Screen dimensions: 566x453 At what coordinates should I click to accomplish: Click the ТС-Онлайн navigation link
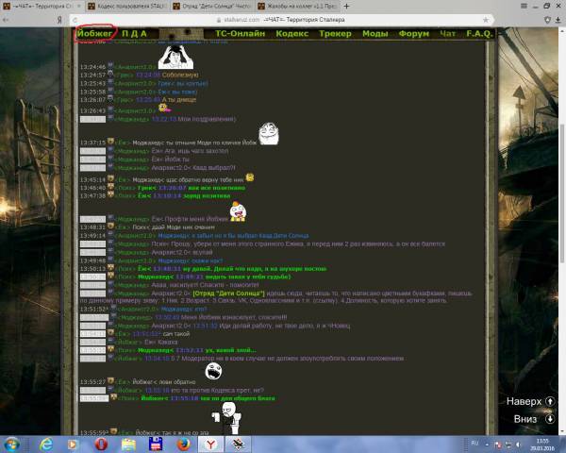[240, 34]
